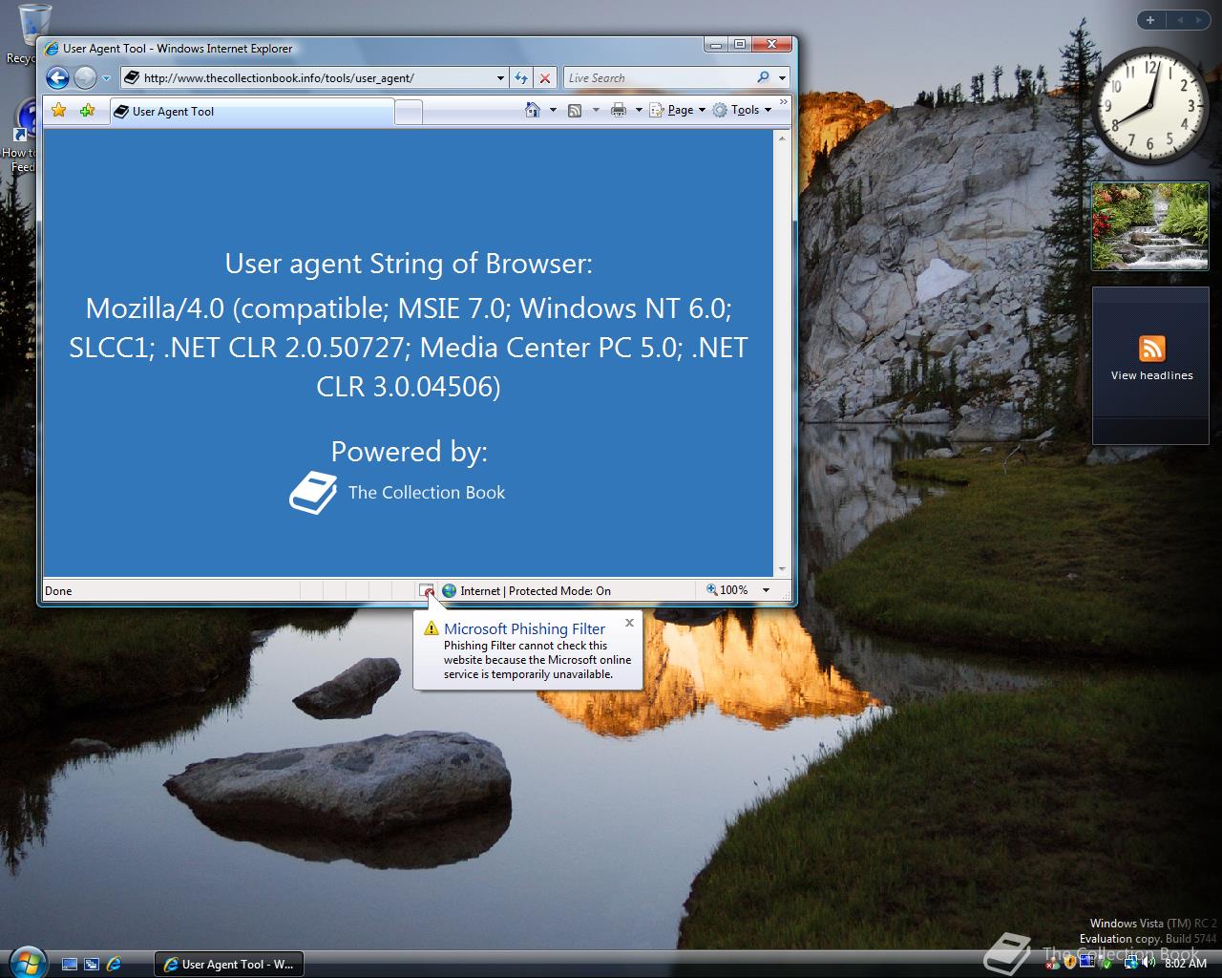Click the slideshow waterfall picture gadget
The image size is (1222, 978).
[1149, 225]
